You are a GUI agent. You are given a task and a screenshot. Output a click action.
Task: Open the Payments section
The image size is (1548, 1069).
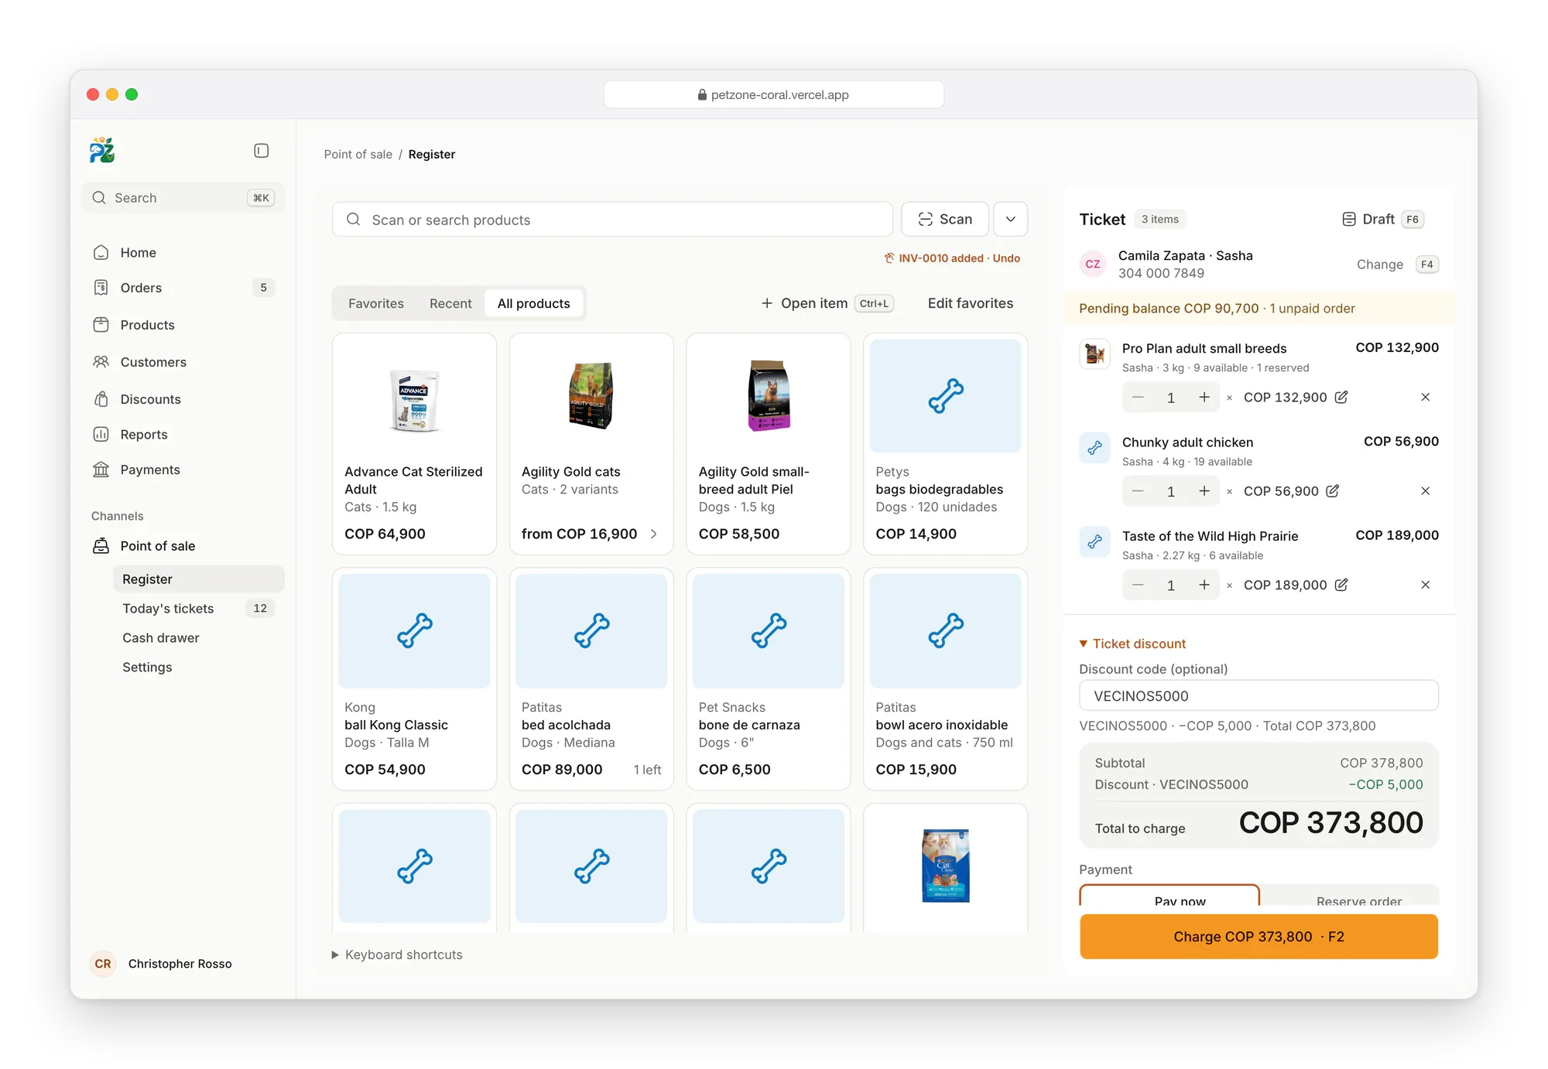point(183,470)
